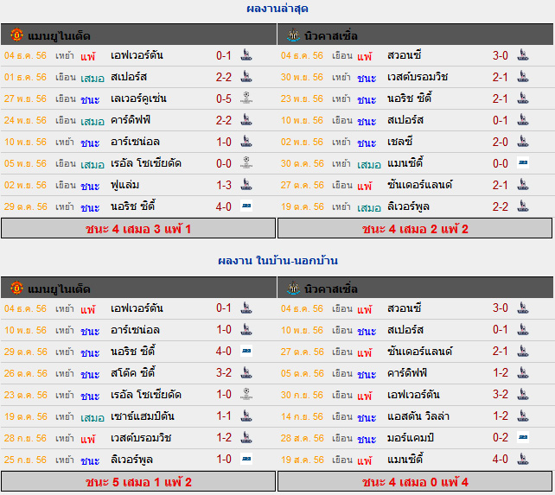Click ชนะ result in เลเวอร์คูเซ่น row
This screenshot has width=555, height=495.
(x=90, y=99)
